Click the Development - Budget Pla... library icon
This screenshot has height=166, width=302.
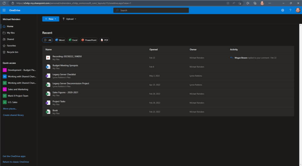pyautogui.click(x=5, y=70)
